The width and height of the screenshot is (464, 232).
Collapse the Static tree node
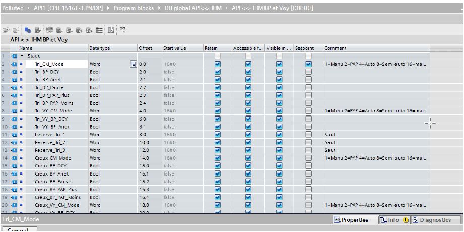[x=22, y=56]
